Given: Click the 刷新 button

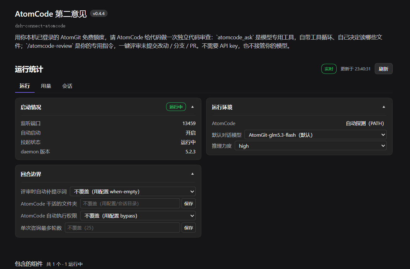Looking at the screenshot, I should (x=384, y=69).
